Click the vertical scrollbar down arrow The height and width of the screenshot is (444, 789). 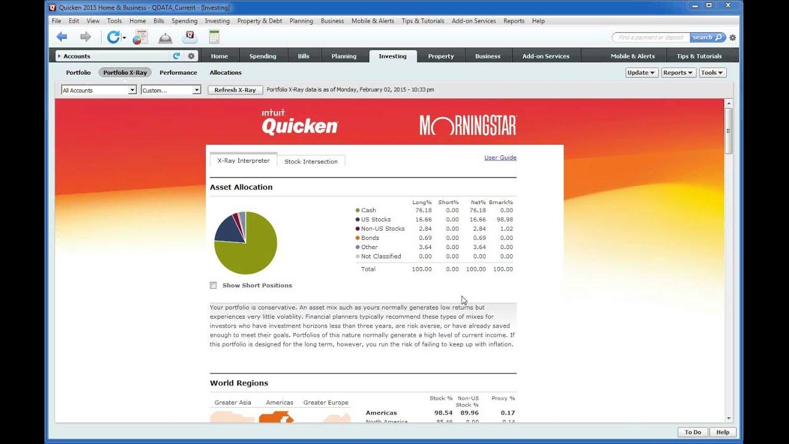(x=729, y=417)
